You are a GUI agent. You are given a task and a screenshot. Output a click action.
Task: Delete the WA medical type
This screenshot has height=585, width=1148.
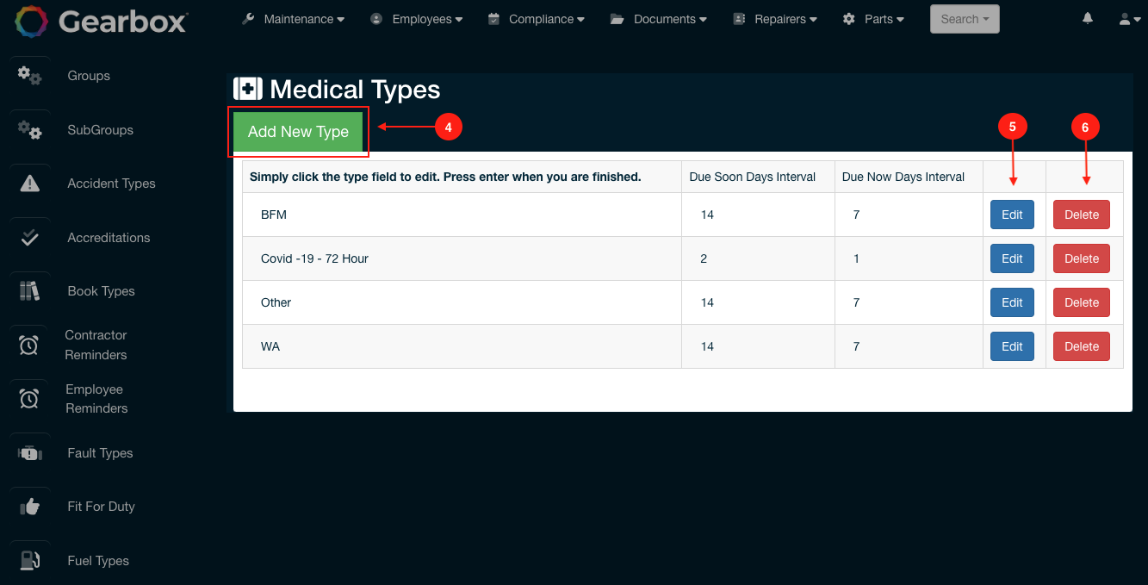[x=1082, y=346]
